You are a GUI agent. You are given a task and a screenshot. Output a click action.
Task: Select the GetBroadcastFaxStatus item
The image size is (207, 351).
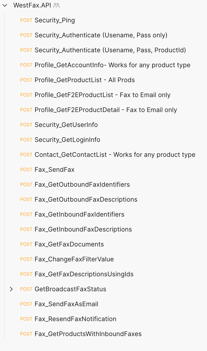coord(71,289)
